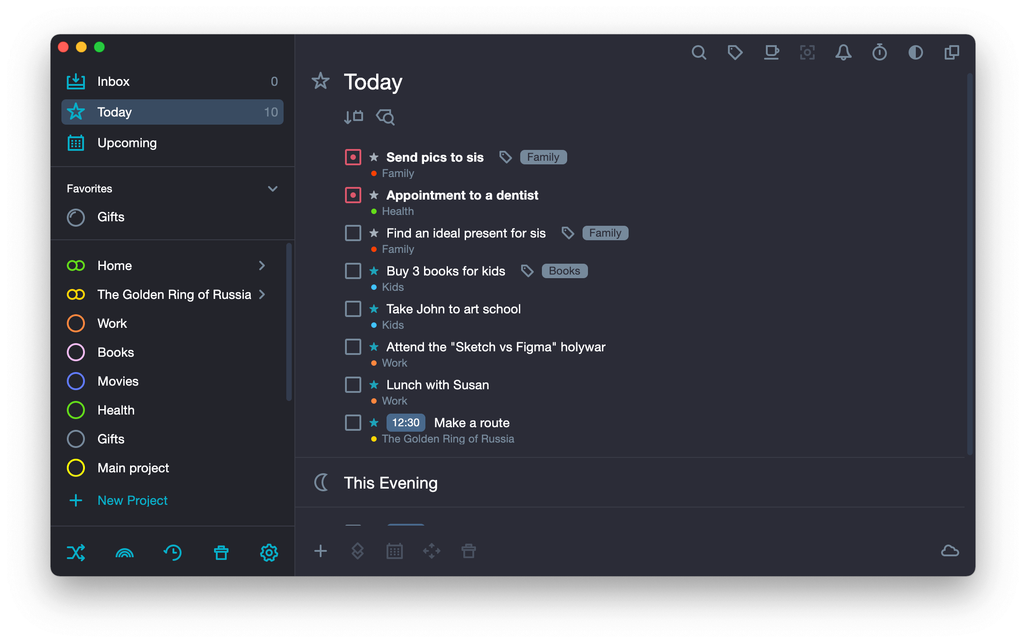Select Today in the sidebar
Viewport: 1026px width, 643px height.
point(172,112)
